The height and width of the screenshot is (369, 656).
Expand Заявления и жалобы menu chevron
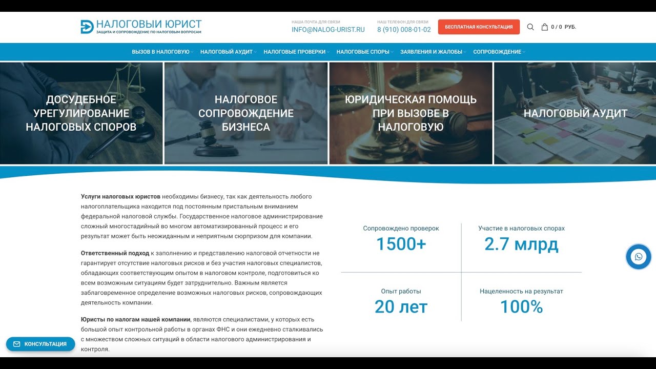(x=465, y=52)
